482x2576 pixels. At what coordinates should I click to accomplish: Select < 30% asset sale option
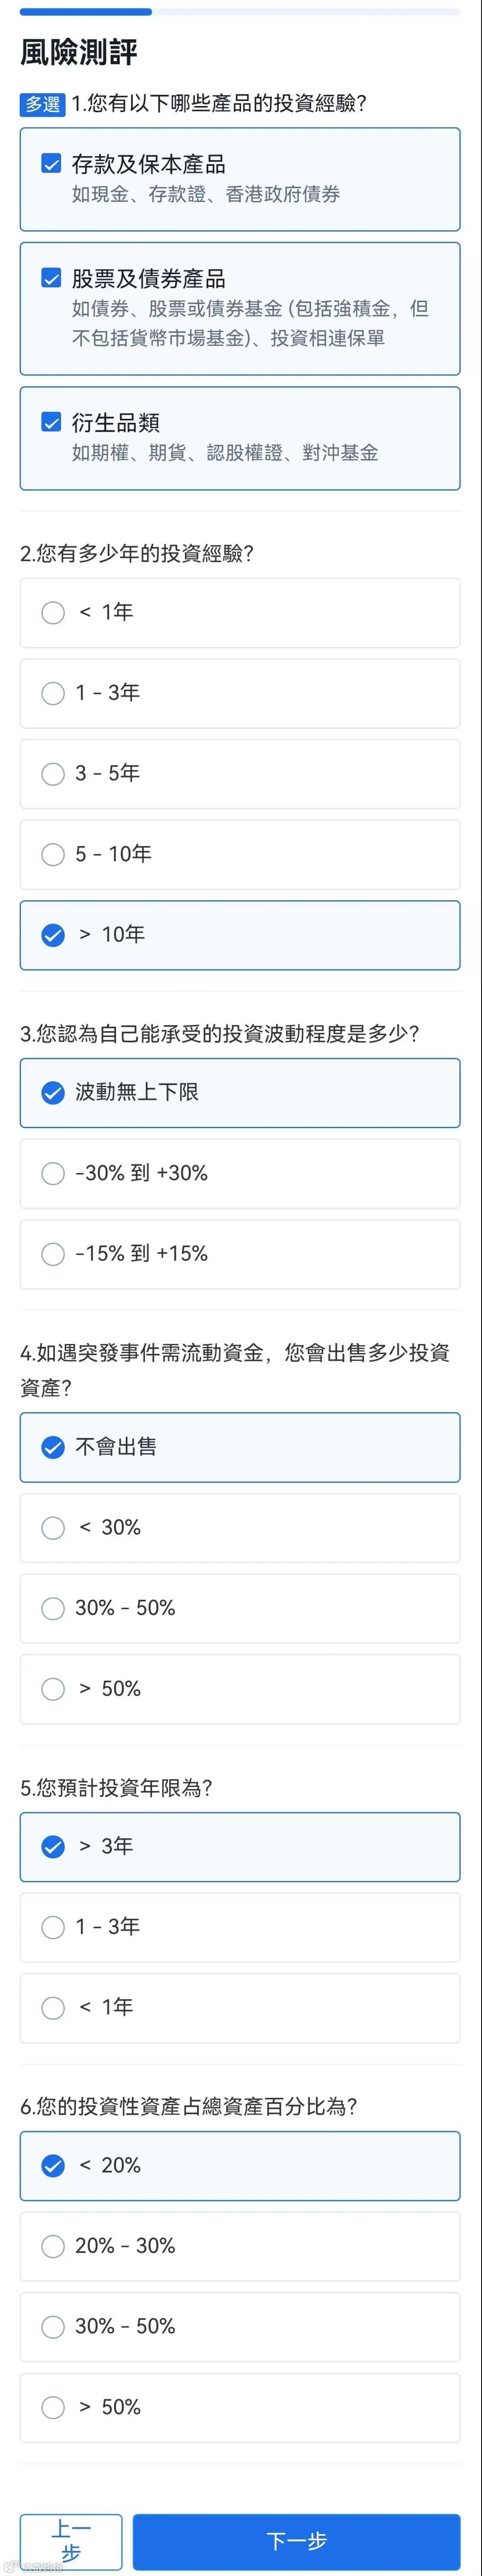240,1528
